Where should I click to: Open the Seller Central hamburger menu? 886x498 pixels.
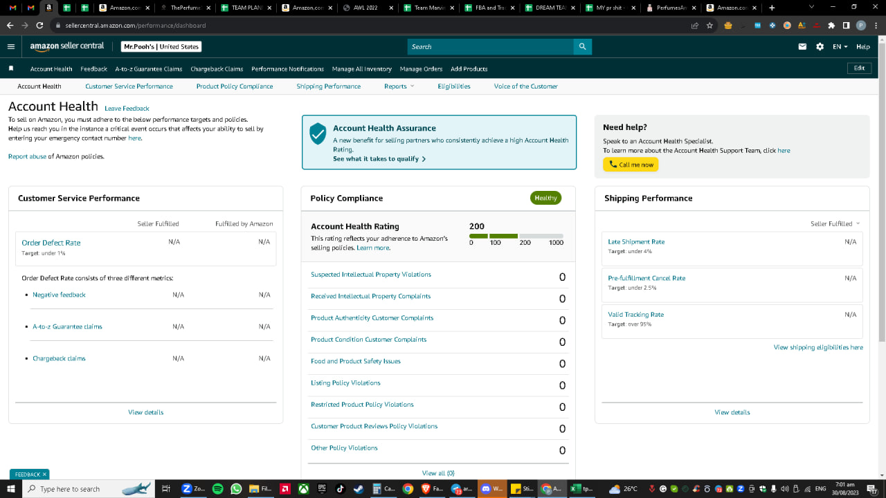[10, 46]
